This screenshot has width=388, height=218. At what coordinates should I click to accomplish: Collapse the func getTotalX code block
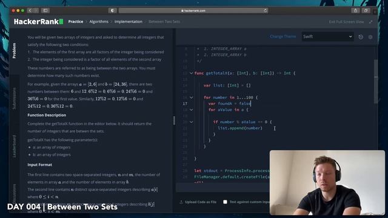point(192,73)
